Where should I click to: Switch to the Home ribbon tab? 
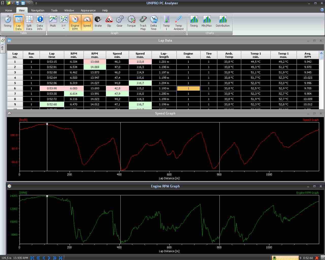pos(9,10)
